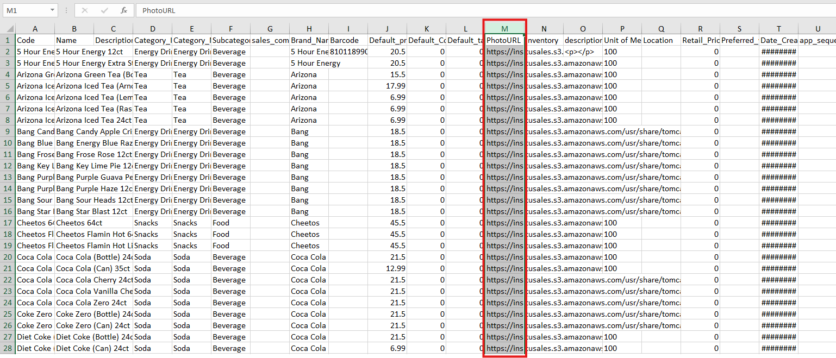Click price cell '17.99' in row 5
The image size is (836, 358).
tap(388, 86)
